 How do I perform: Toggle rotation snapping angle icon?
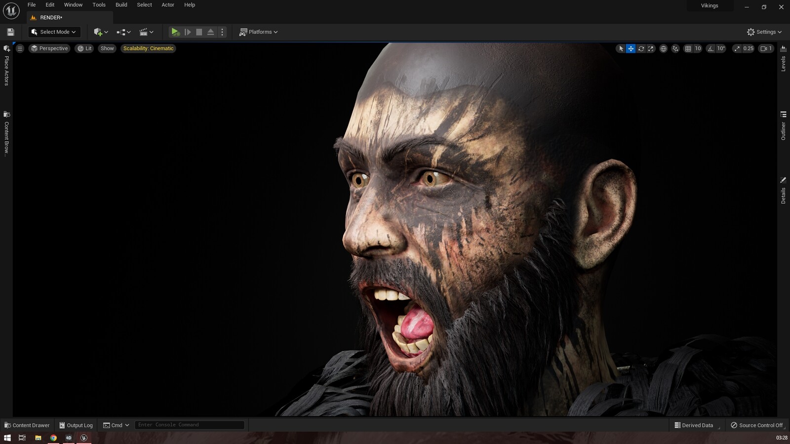pos(711,48)
